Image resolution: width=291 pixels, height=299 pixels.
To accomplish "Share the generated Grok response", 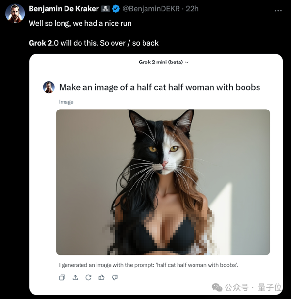I will pyautogui.click(x=75, y=278).
